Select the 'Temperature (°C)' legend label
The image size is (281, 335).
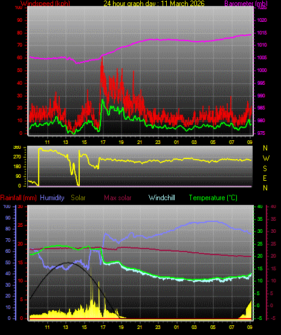[x=213, y=198]
